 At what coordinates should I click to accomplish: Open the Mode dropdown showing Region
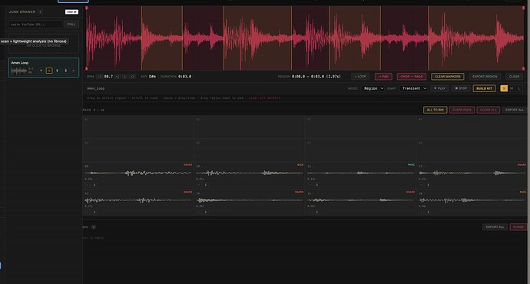click(x=373, y=88)
